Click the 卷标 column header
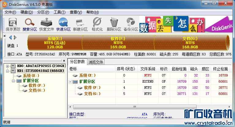 click(x=92, y=69)
